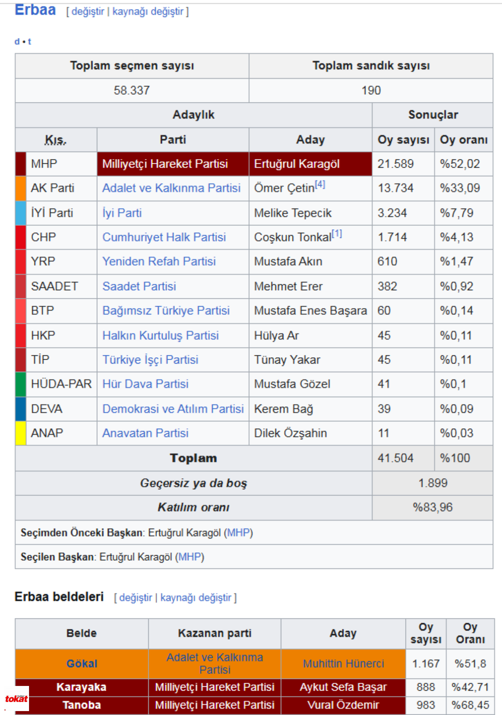Click the %68,45 vote share cell
The image size is (502, 715).
[x=470, y=705]
